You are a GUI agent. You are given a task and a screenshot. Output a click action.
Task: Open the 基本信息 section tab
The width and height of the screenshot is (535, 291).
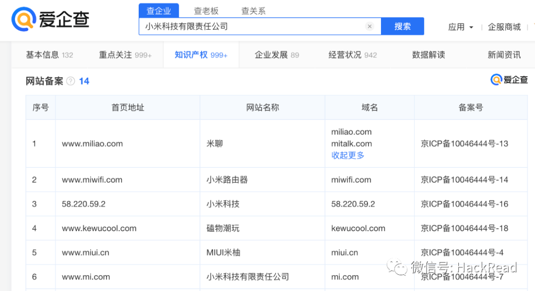50,55
